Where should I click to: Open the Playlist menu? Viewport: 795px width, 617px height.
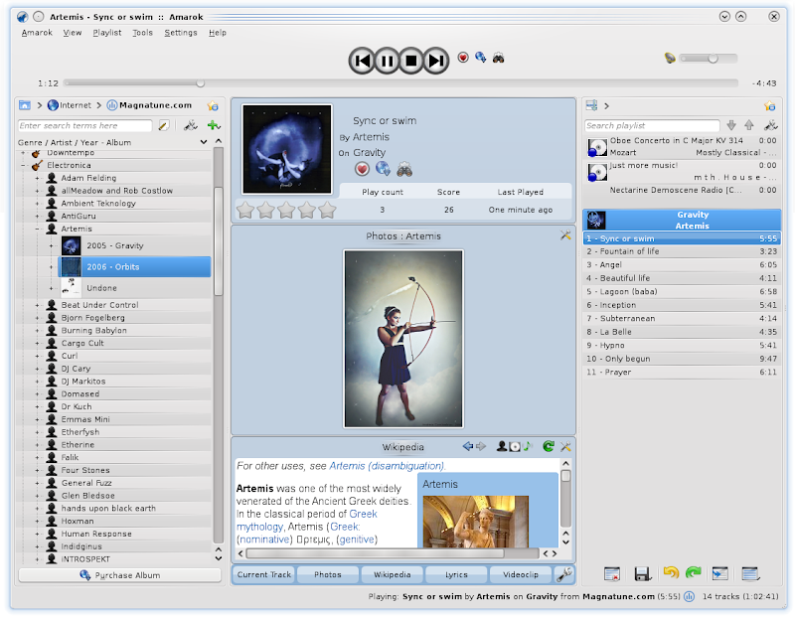(107, 33)
